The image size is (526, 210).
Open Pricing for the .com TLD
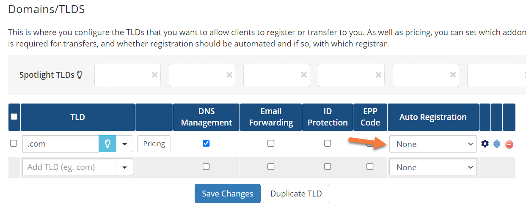coord(154,144)
